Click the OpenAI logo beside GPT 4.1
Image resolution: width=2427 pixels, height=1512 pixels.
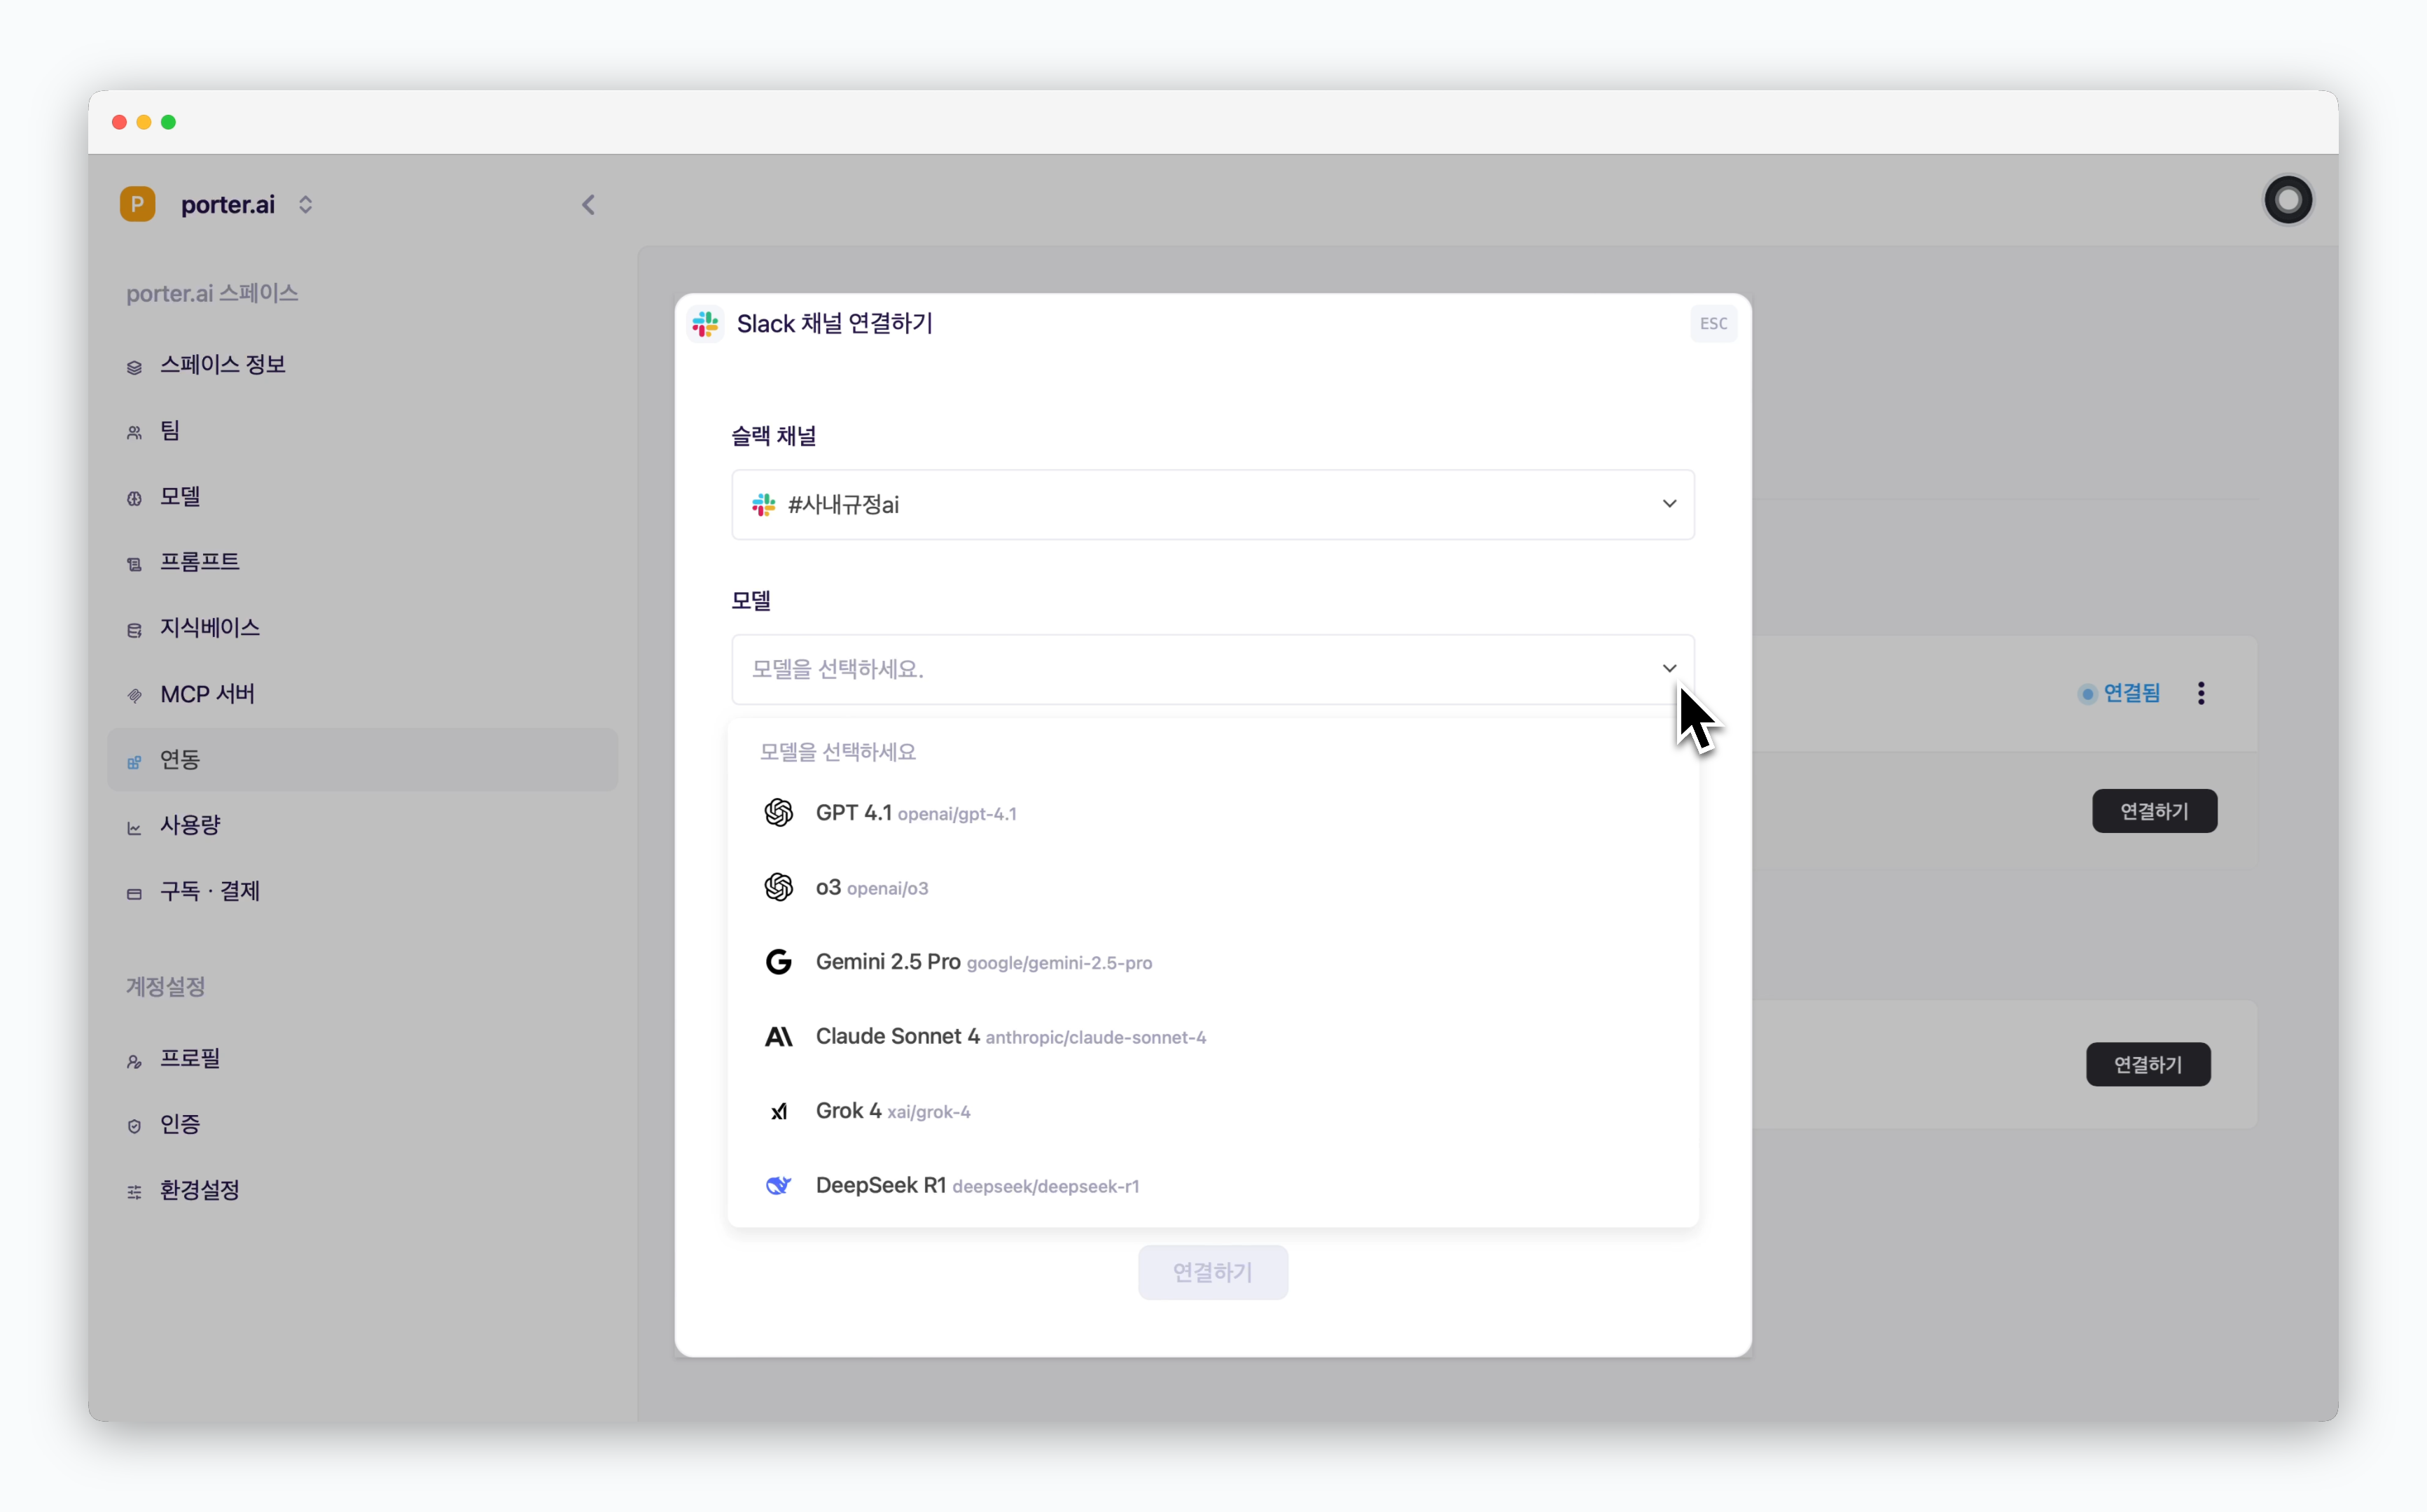click(x=778, y=813)
